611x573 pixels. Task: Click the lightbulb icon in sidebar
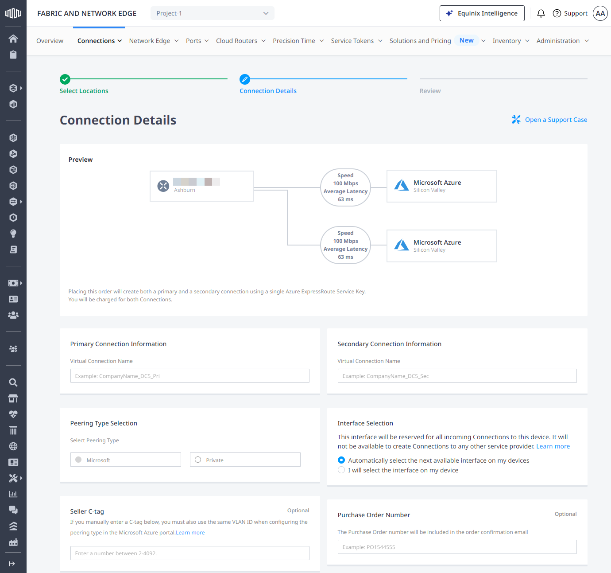tap(13, 234)
